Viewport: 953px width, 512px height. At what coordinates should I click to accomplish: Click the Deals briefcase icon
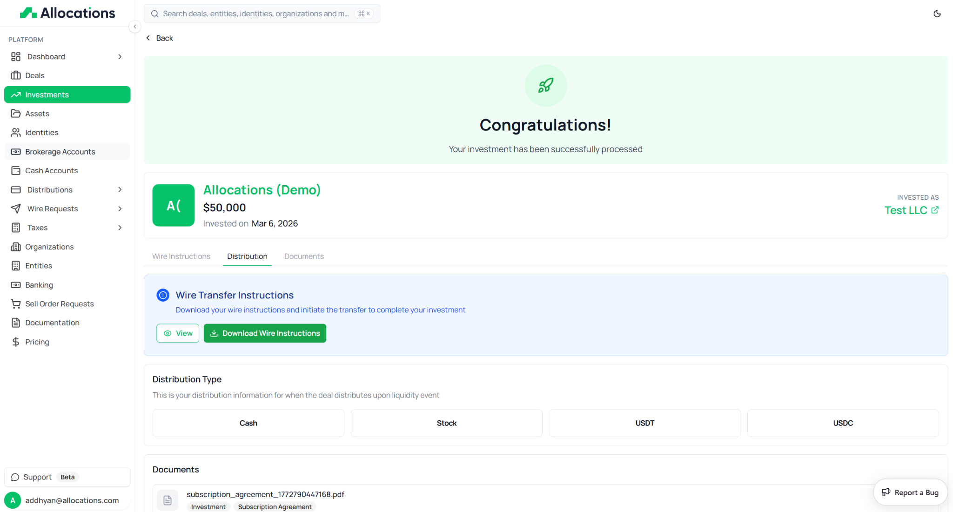coord(16,75)
